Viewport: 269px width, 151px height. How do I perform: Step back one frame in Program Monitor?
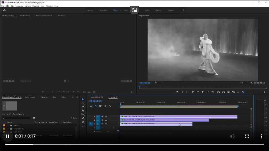pos(198,92)
